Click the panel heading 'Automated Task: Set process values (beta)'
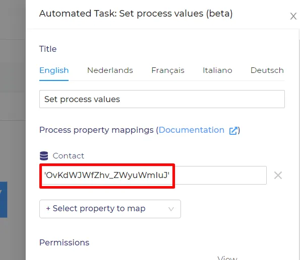This screenshot has height=260, width=300. 136,14
